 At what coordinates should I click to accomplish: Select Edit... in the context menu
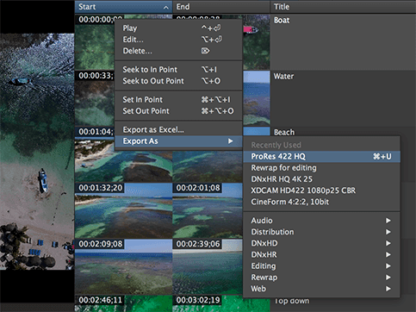point(178,40)
